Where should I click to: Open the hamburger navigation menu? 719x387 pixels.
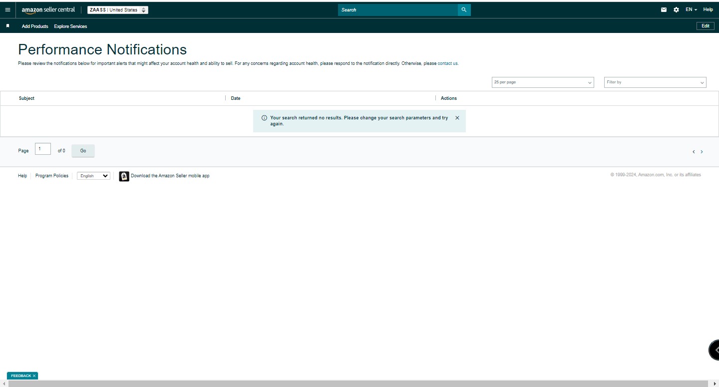(x=7, y=9)
